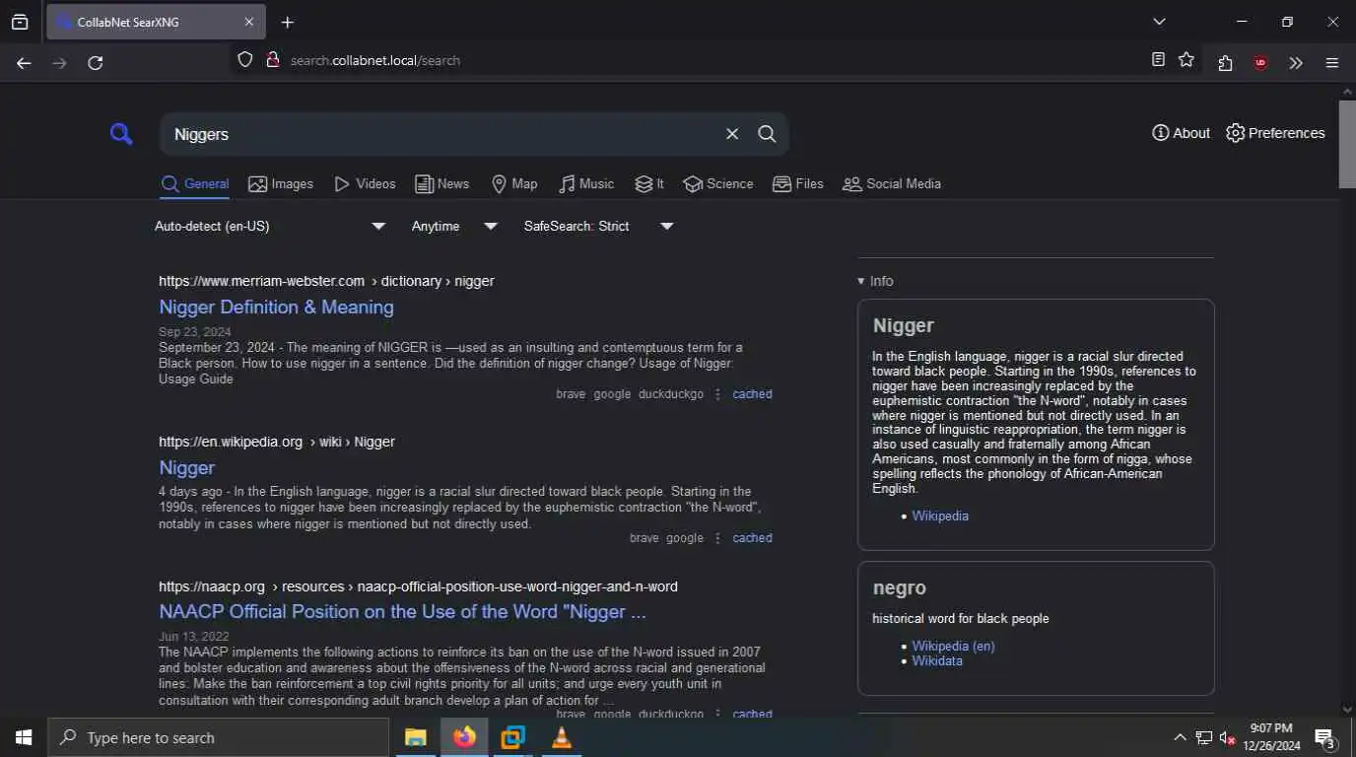Collapse the Info section triangle
Screen dimensions: 1356x757
coord(860,282)
